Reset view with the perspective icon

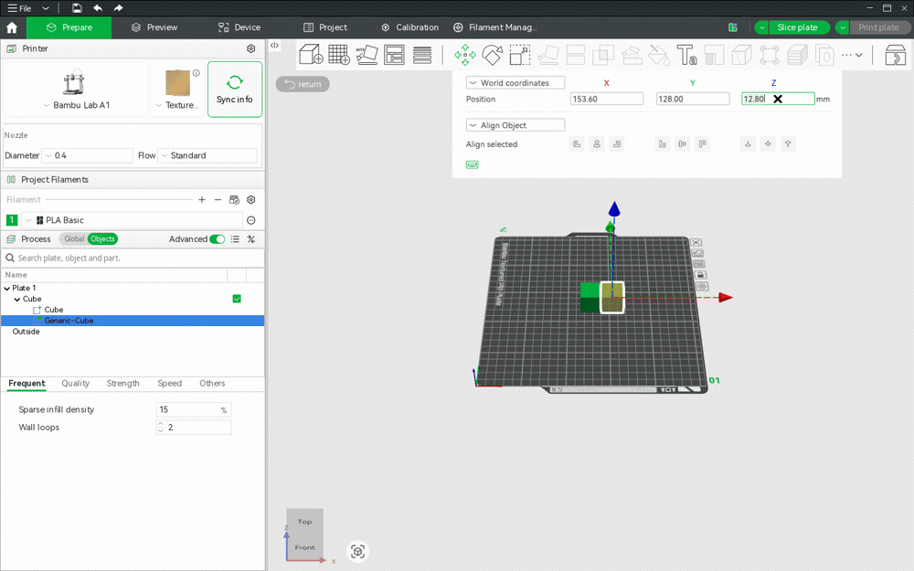click(358, 551)
